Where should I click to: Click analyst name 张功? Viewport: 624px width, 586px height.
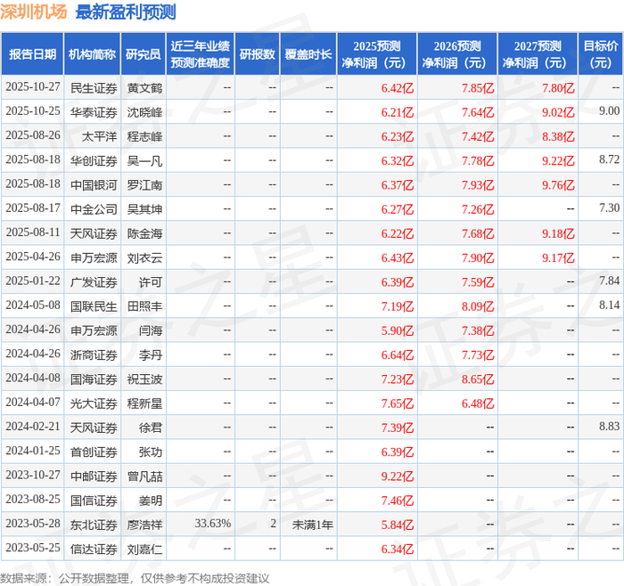[151, 452]
